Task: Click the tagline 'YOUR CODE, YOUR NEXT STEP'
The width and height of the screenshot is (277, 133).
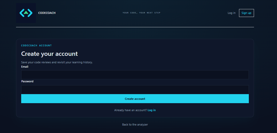Action: click(142, 13)
